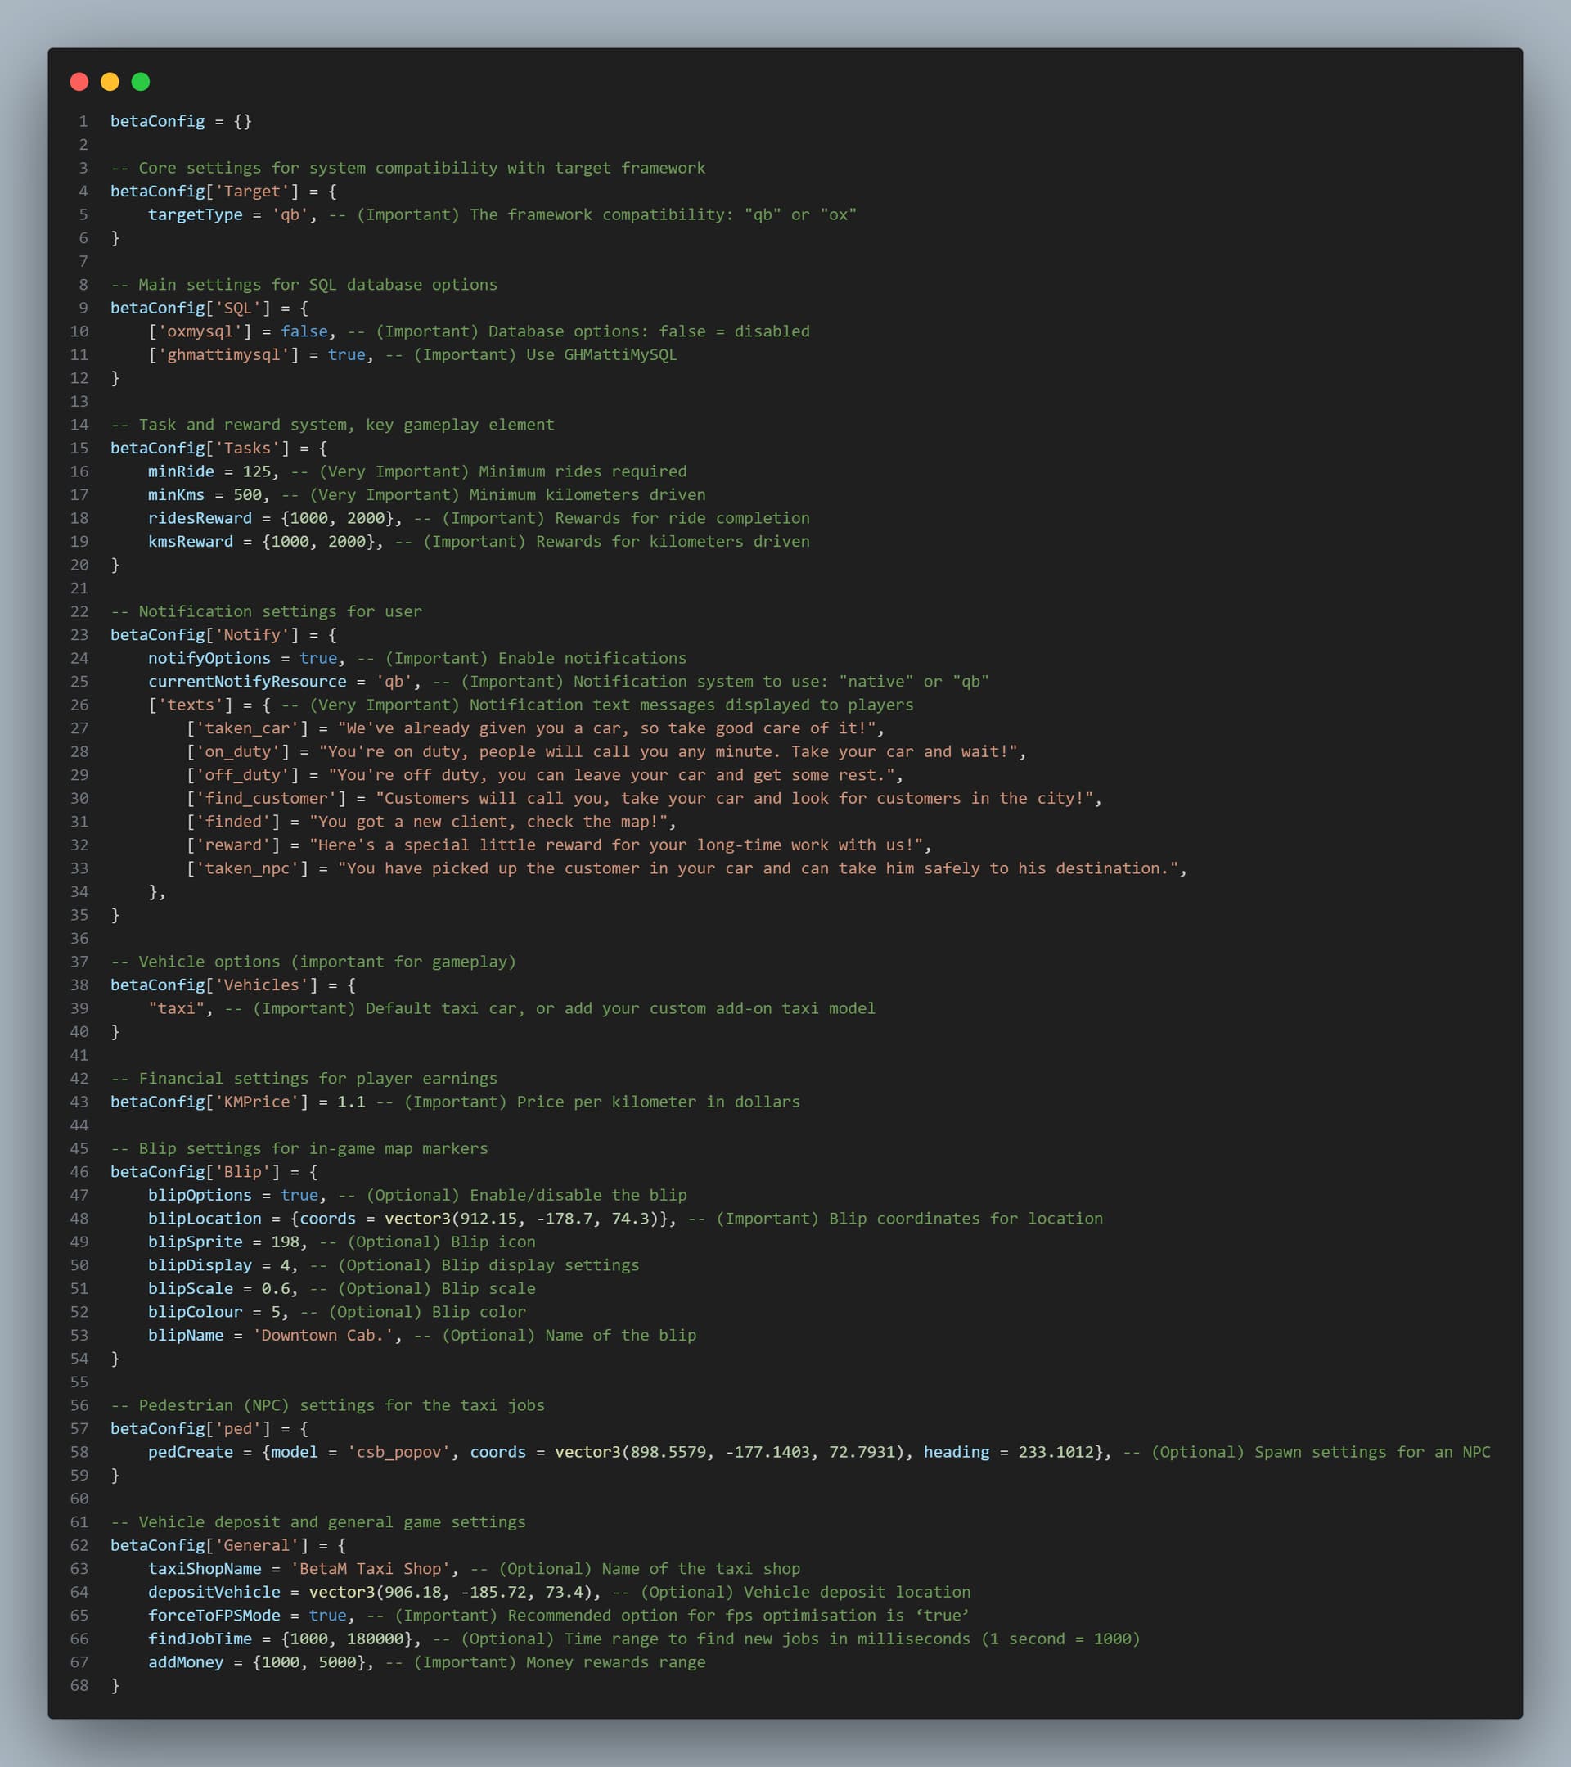The image size is (1571, 1767).
Task: Click line number 68 in gutter
Action: (79, 1685)
